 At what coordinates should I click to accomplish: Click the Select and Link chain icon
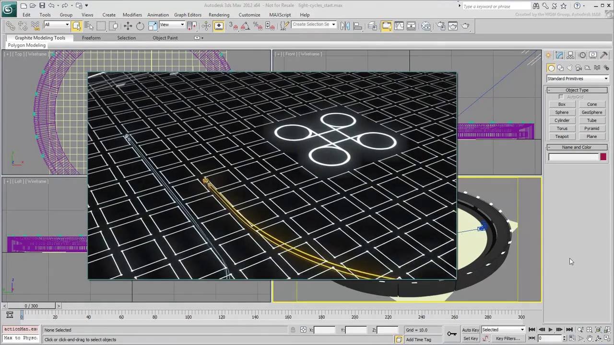[x=10, y=26]
